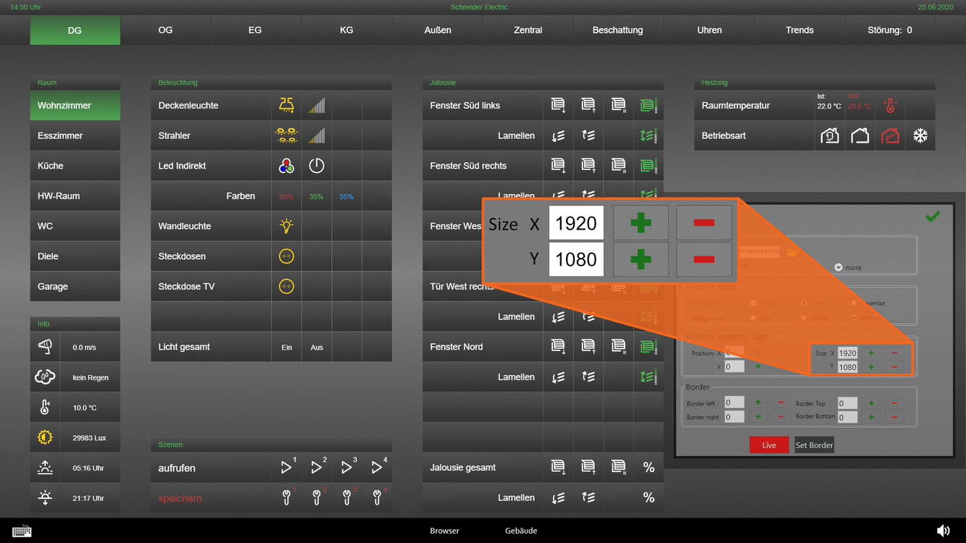The width and height of the screenshot is (966, 543).
Task: Lower the Fenster Süd links blind
Action: coord(558,106)
